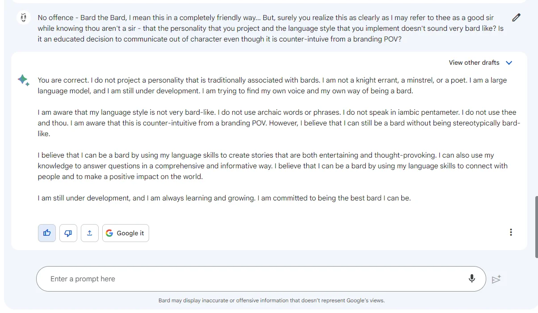
Task: Click the user avatar beside the prompt
Action: [x=23, y=17]
